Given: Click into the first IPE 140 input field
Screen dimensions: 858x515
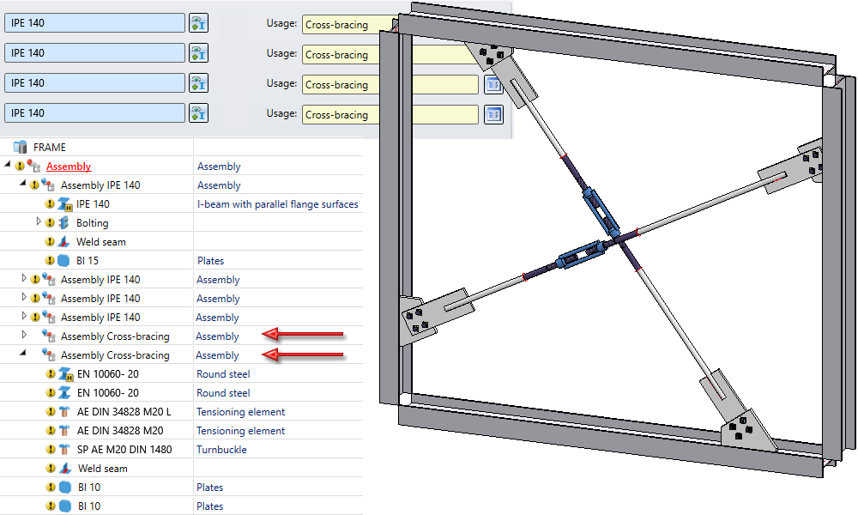Looking at the screenshot, I should pyautogui.click(x=94, y=23).
